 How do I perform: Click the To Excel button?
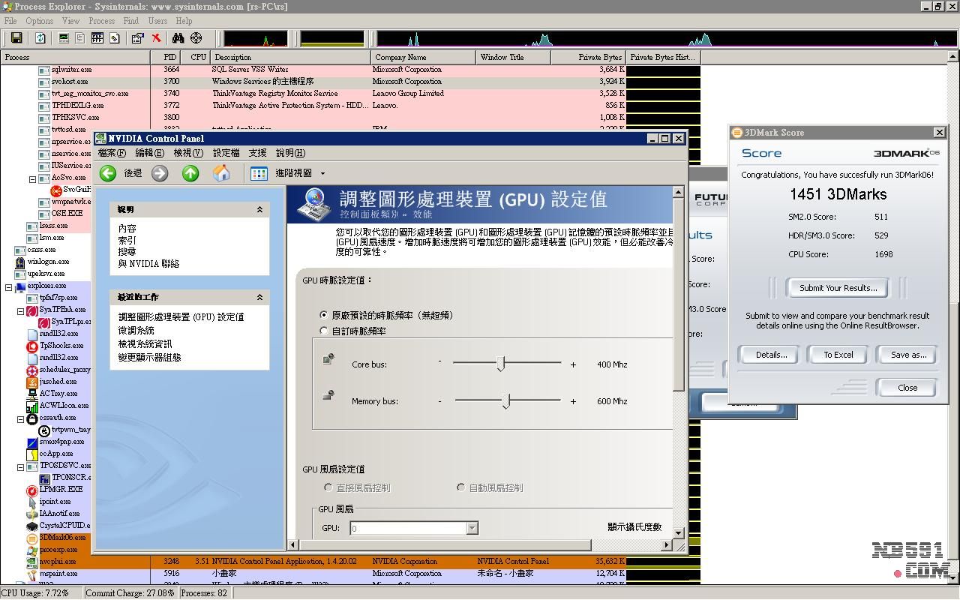pos(838,355)
